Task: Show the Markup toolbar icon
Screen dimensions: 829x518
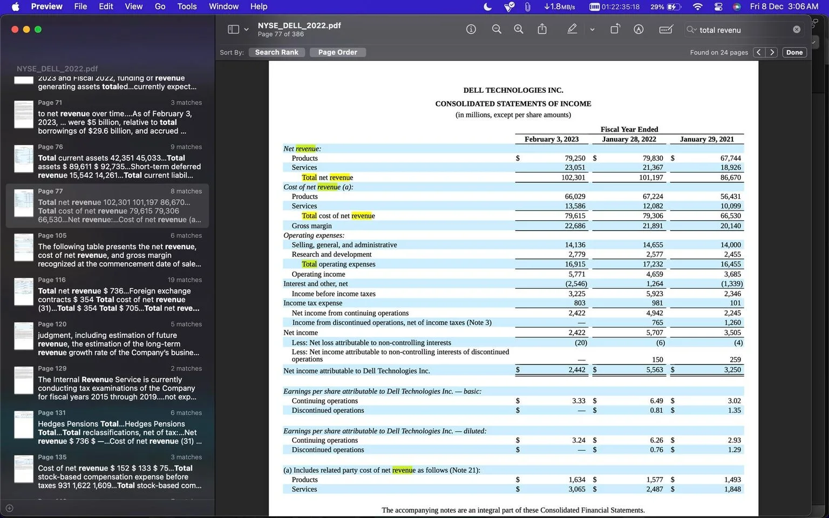Action: pos(638,29)
